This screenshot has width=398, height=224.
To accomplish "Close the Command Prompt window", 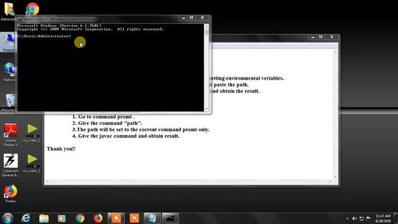I will (202, 18).
